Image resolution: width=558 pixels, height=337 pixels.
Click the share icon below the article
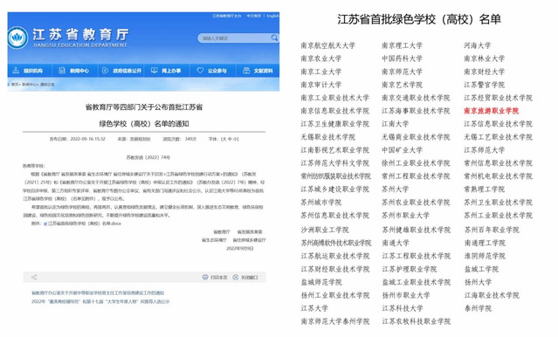pyautogui.click(x=34, y=278)
